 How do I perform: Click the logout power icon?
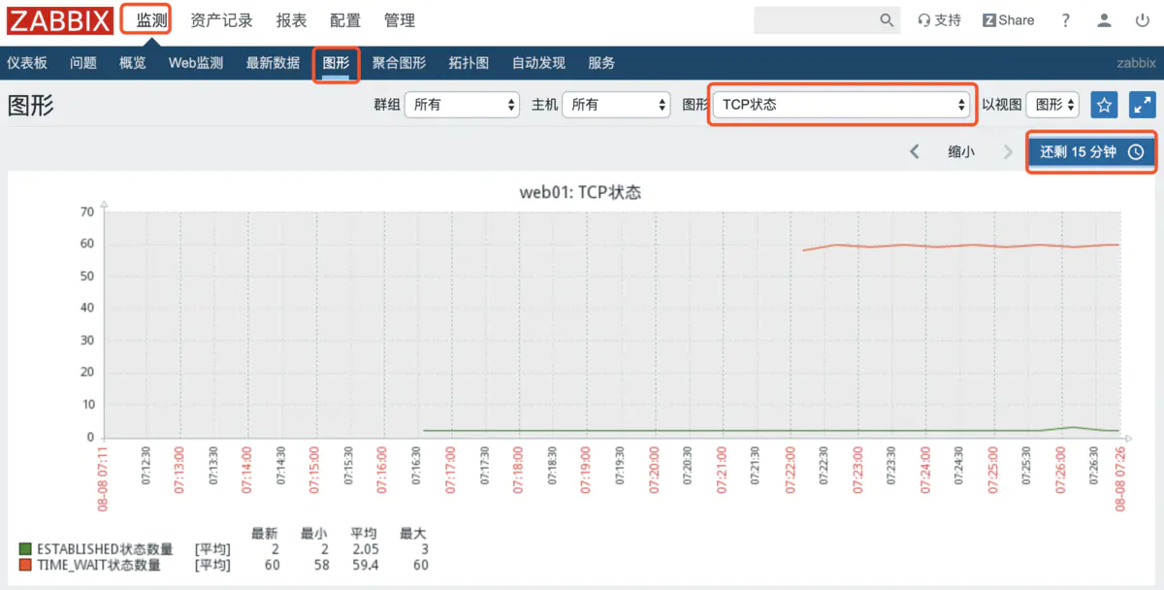pos(1142,20)
